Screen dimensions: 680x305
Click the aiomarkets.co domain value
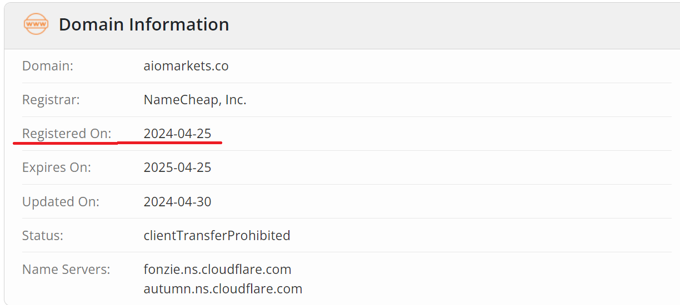coord(186,66)
